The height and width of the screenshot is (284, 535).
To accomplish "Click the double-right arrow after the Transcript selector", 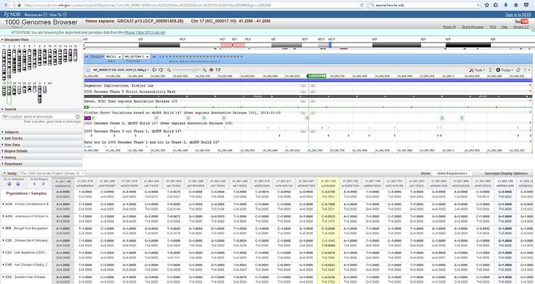I will pyautogui.click(x=154, y=57).
